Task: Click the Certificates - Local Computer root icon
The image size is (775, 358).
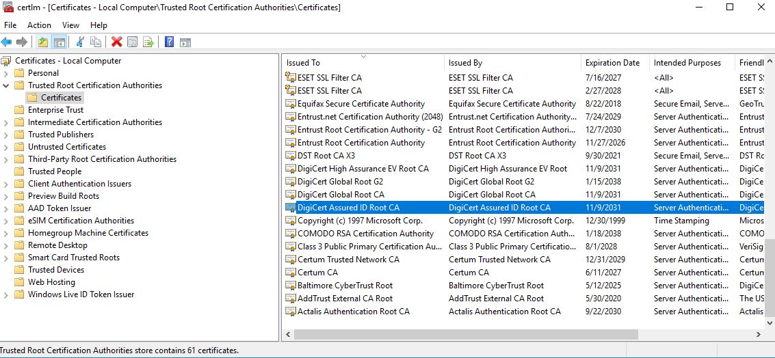Action: (x=6, y=61)
